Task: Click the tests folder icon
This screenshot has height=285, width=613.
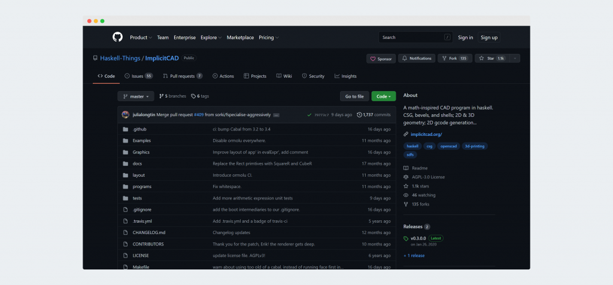Action: 126,198
